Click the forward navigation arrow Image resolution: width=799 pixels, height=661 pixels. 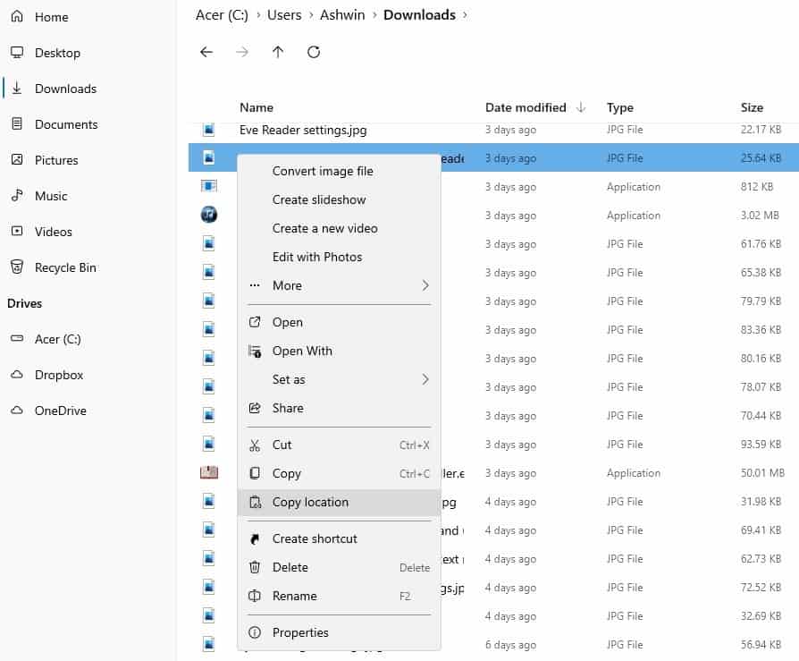coord(241,52)
